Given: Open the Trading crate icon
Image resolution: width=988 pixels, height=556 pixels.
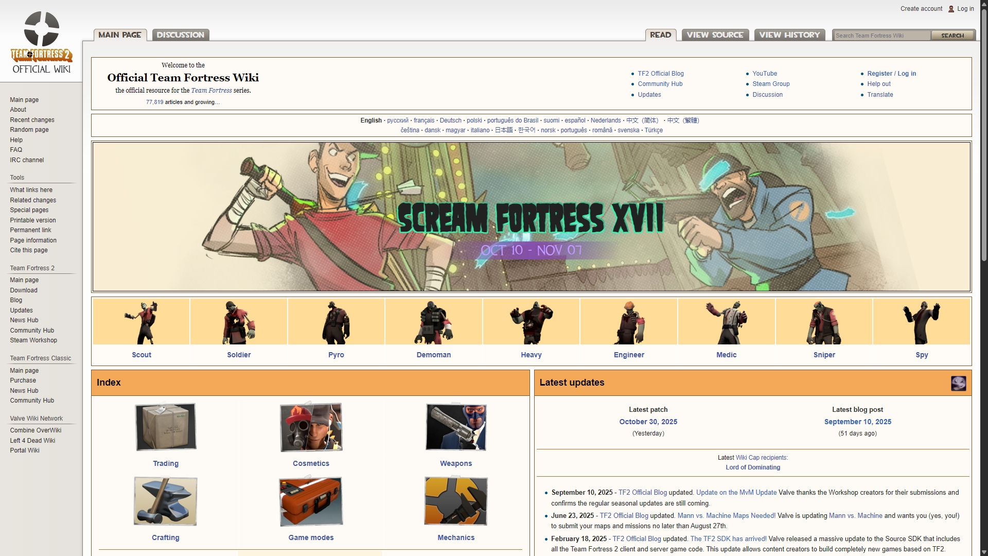Looking at the screenshot, I should point(166,427).
